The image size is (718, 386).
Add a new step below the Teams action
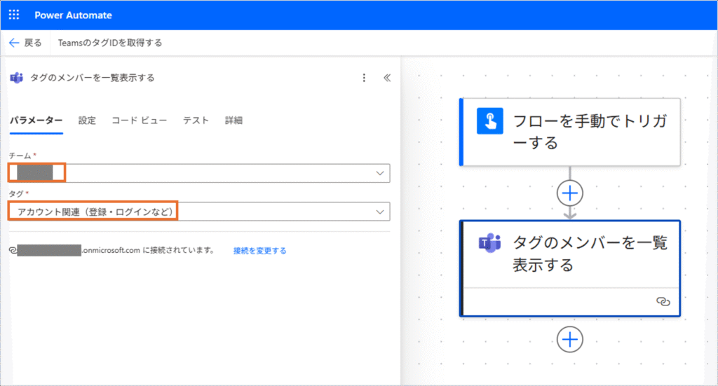[x=569, y=339]
